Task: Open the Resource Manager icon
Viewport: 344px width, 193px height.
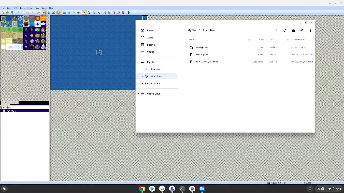Action: [109, 13]
